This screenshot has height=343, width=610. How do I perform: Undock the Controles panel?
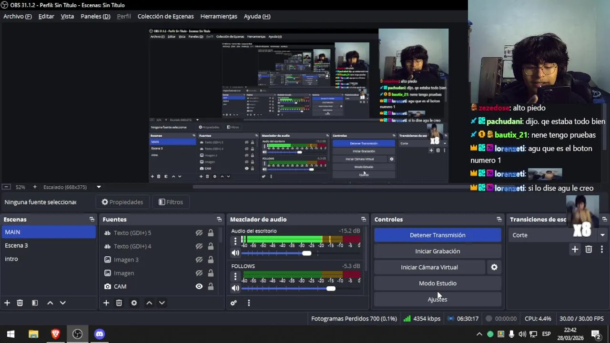tap(499, 220)
